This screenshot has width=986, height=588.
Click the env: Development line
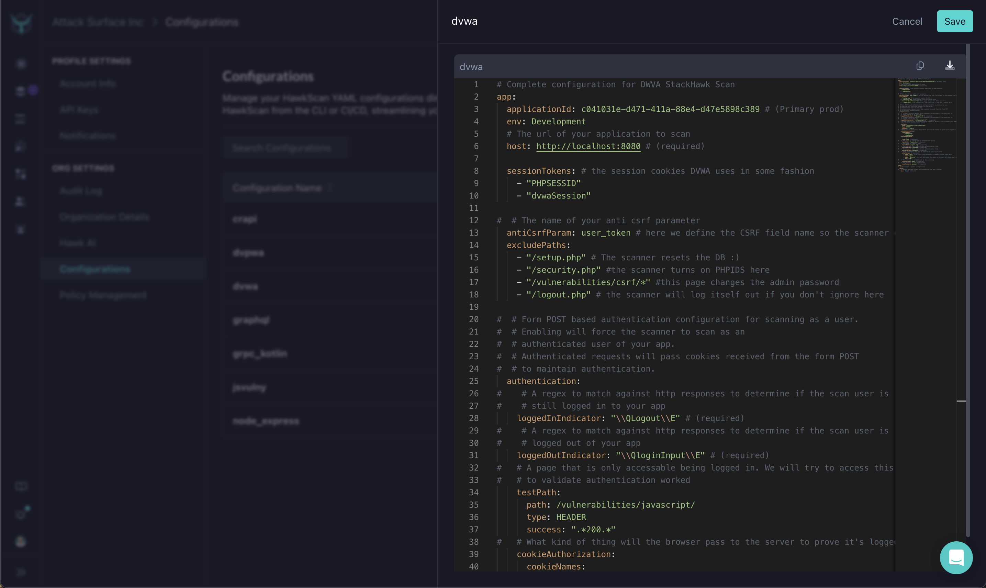coord(546,122)
